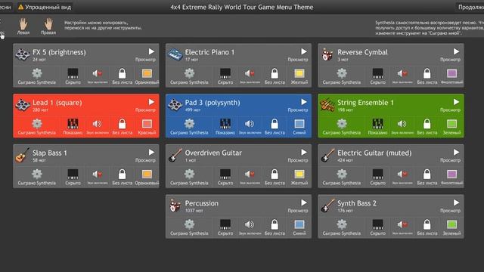Click the Electric Guitar (muted) track name
This screenshot has width=484, height=272.
(x=374, y=153)
